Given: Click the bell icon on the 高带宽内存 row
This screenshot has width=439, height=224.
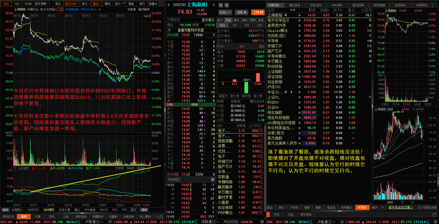Looking at the screenshot, I should [299, 25].
